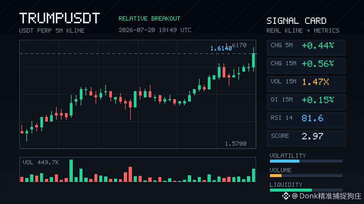This screenshot has height=204, width=364.
Task: Select the 2026-07-20 18:49 UTC timestamp
Action: pos(155,30)
